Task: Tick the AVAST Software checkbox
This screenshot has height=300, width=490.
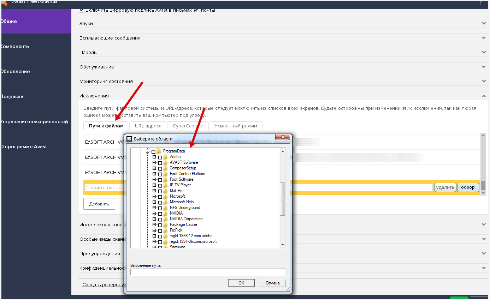Action: pos(160,163)
